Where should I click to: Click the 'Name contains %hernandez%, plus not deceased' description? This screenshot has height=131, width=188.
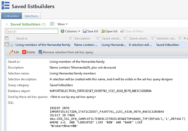(x=83, y=67)
